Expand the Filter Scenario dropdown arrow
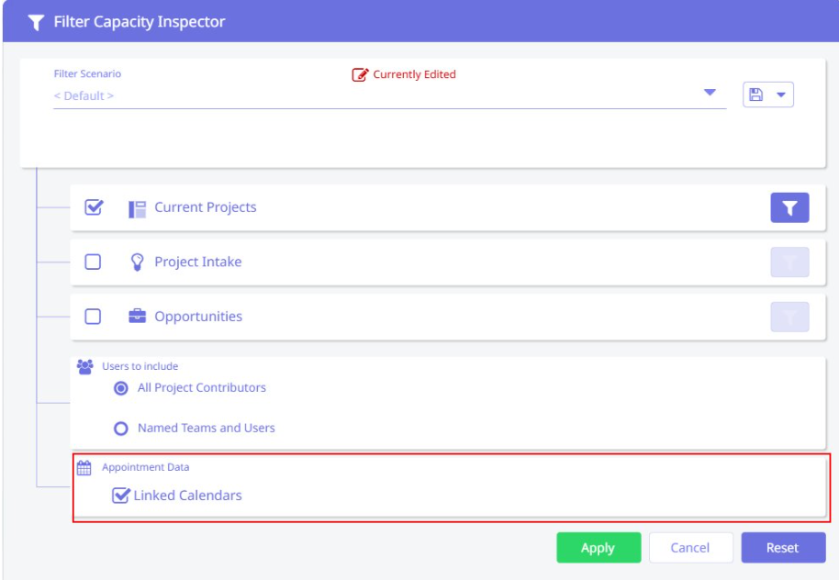Image resolution: width=839 pixels, height=580 pixels. pos(710,93)
